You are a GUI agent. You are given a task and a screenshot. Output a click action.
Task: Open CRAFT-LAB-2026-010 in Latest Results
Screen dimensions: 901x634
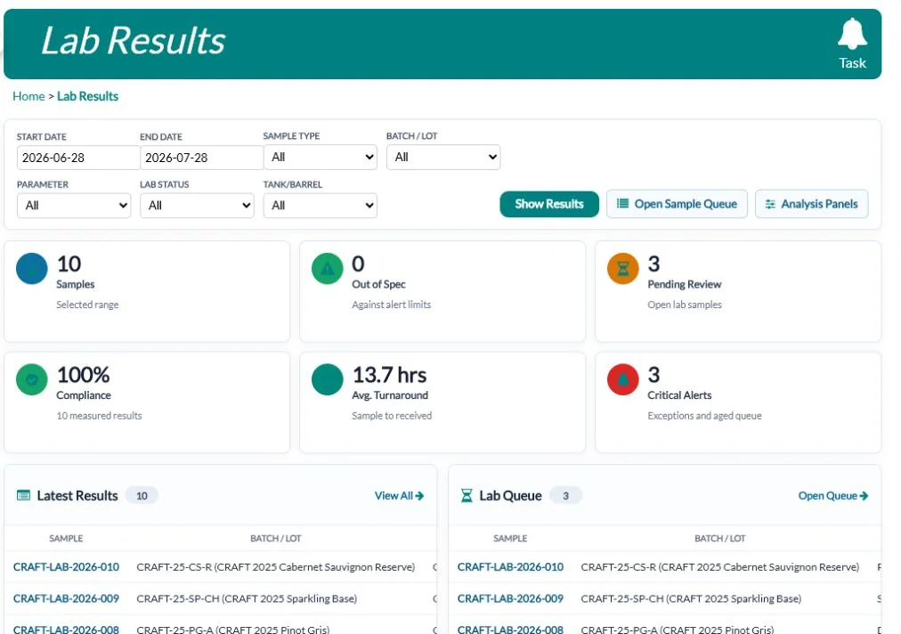[66, 566]
